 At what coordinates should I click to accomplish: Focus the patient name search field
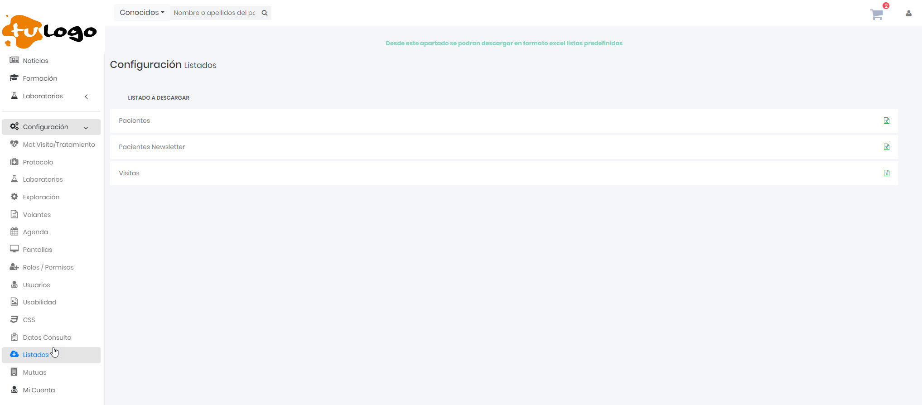[x=214, y=13]
